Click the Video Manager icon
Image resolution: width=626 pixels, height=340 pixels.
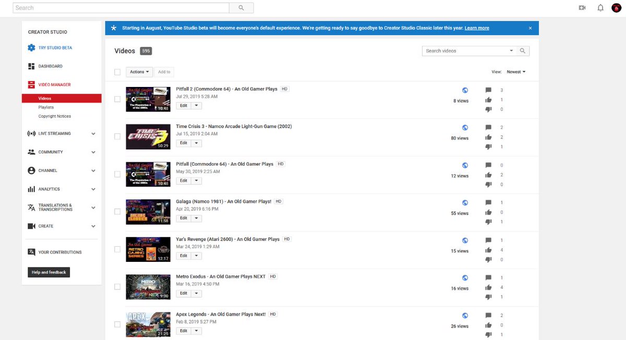pos(31,84)
